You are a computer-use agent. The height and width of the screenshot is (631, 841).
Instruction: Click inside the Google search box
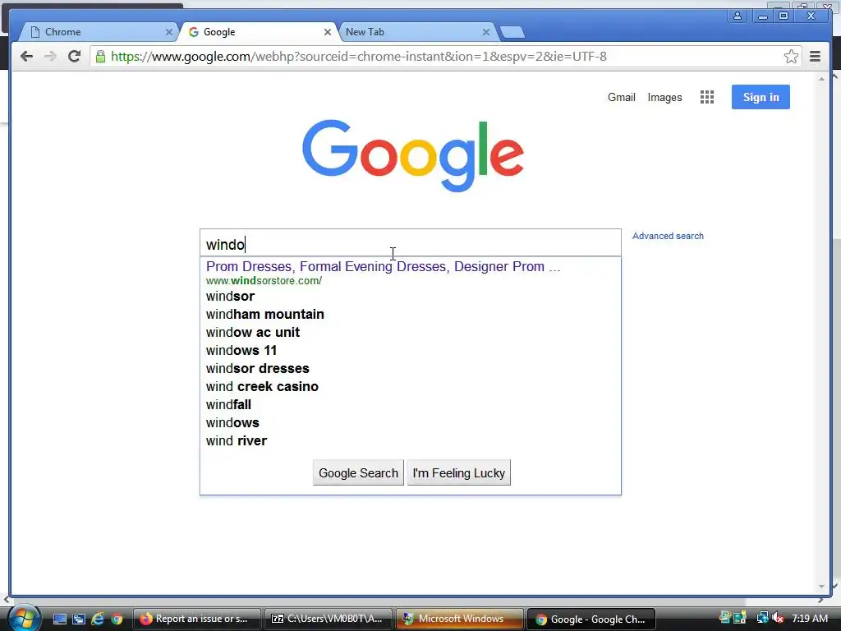point(411,244)
